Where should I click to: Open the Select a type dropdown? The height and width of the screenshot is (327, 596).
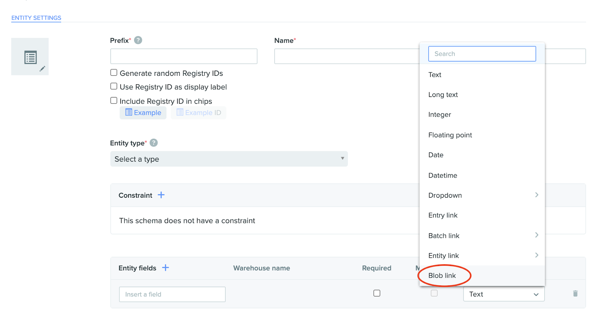pyautogui.click(x=229, y=159)
